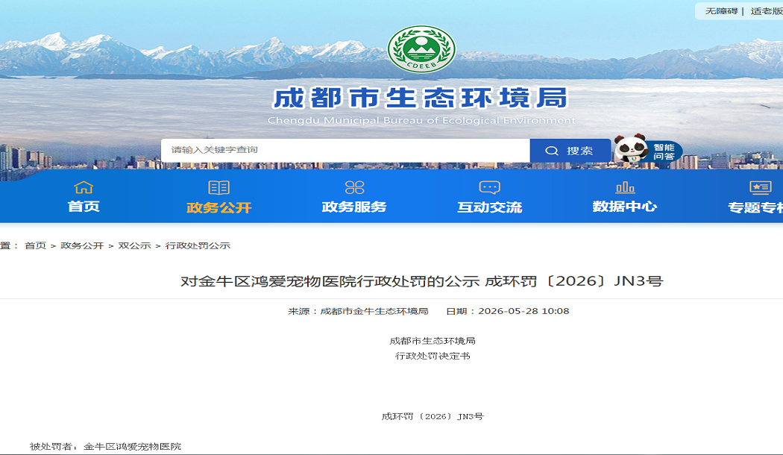Click the date text 2026-05-28 10:08

[x=523, y=311]
